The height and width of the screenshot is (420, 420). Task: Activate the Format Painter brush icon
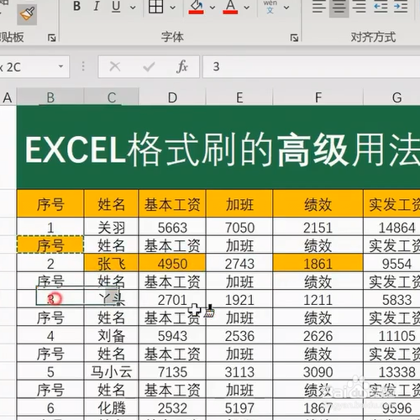coord(27,14)
